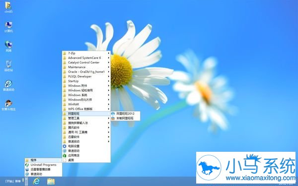The image size is (298, 186).
Task: Select the 腾讯软件 menu entry
Action: click(x=86, y=127)
